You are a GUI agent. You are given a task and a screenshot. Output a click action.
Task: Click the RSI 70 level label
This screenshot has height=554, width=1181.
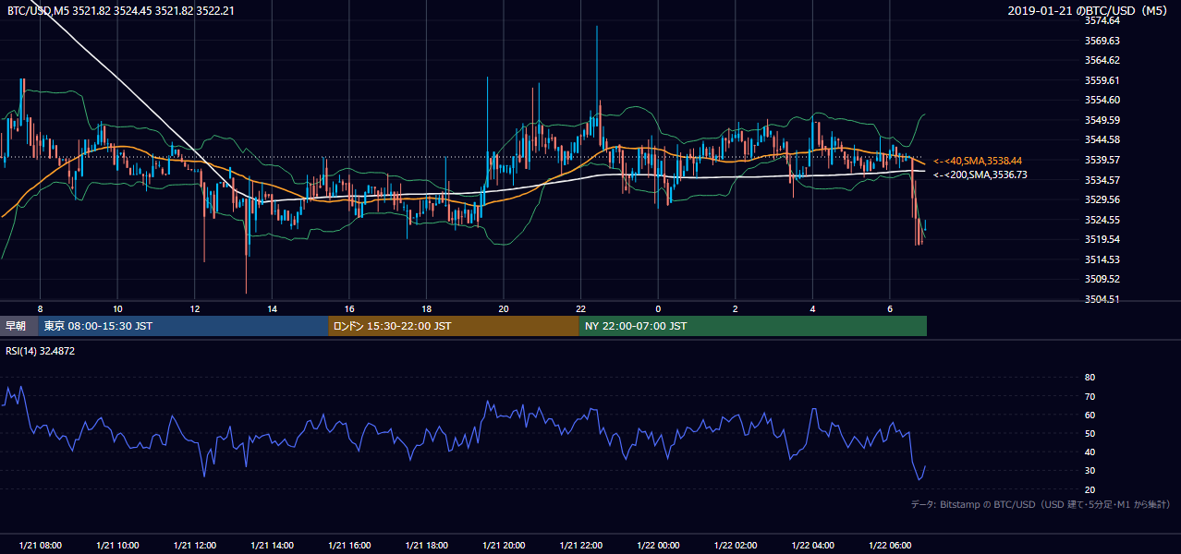point(1090,396)
